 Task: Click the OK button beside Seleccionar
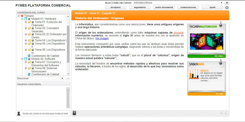[68, 78]
